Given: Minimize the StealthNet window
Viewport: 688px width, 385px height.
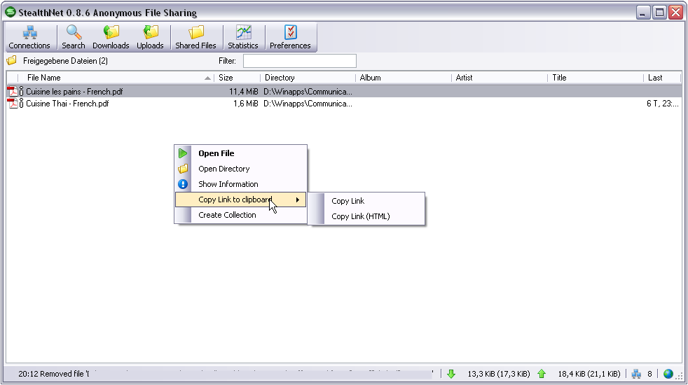Looking at the screenshot, I should pyautogui.click(x=643, y=13).
